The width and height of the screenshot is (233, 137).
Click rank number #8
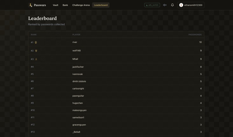pos(32,96)
